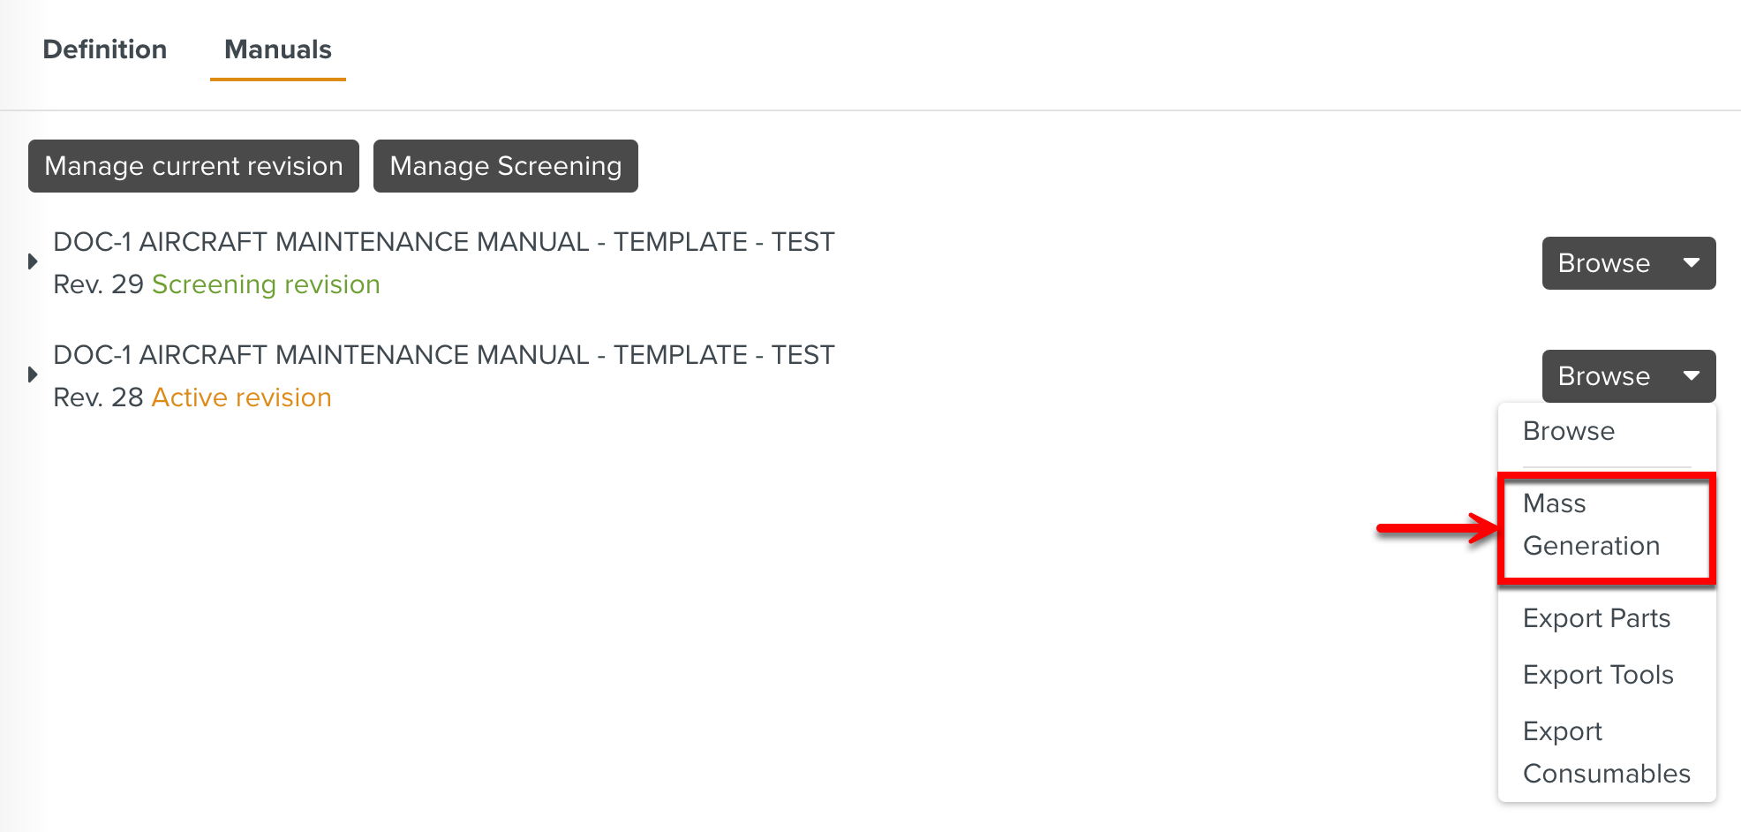Select the Manuals tab
Viewport: 1741px width, 832px height.
pos(277,49)
